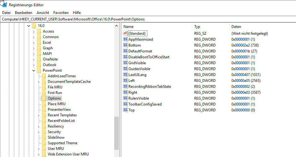This screenshot has width=296, height=157.
Task: Select the First Run key
Action: point(55,93)
